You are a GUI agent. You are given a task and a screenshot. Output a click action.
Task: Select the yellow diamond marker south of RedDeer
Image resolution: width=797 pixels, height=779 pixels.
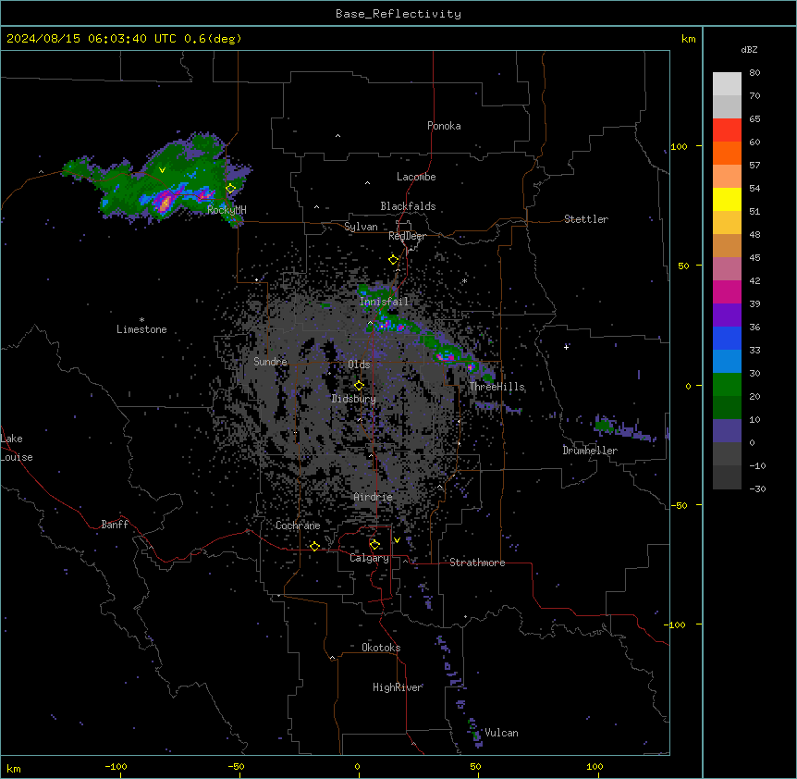coord(393,260)
